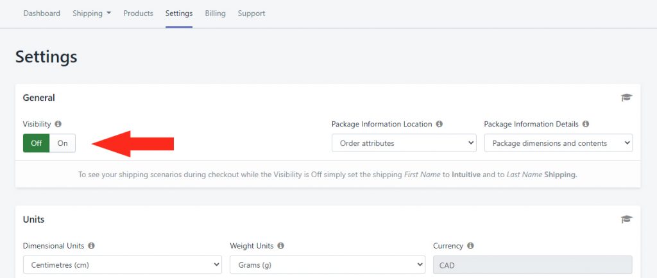
Task: Open the Package Information Location dropdown
Action: (x=404, y=143)
